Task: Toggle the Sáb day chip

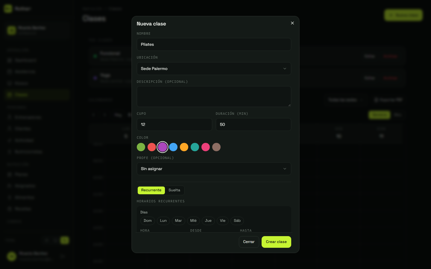Action: pyautogui.click(x=237, y=221)
